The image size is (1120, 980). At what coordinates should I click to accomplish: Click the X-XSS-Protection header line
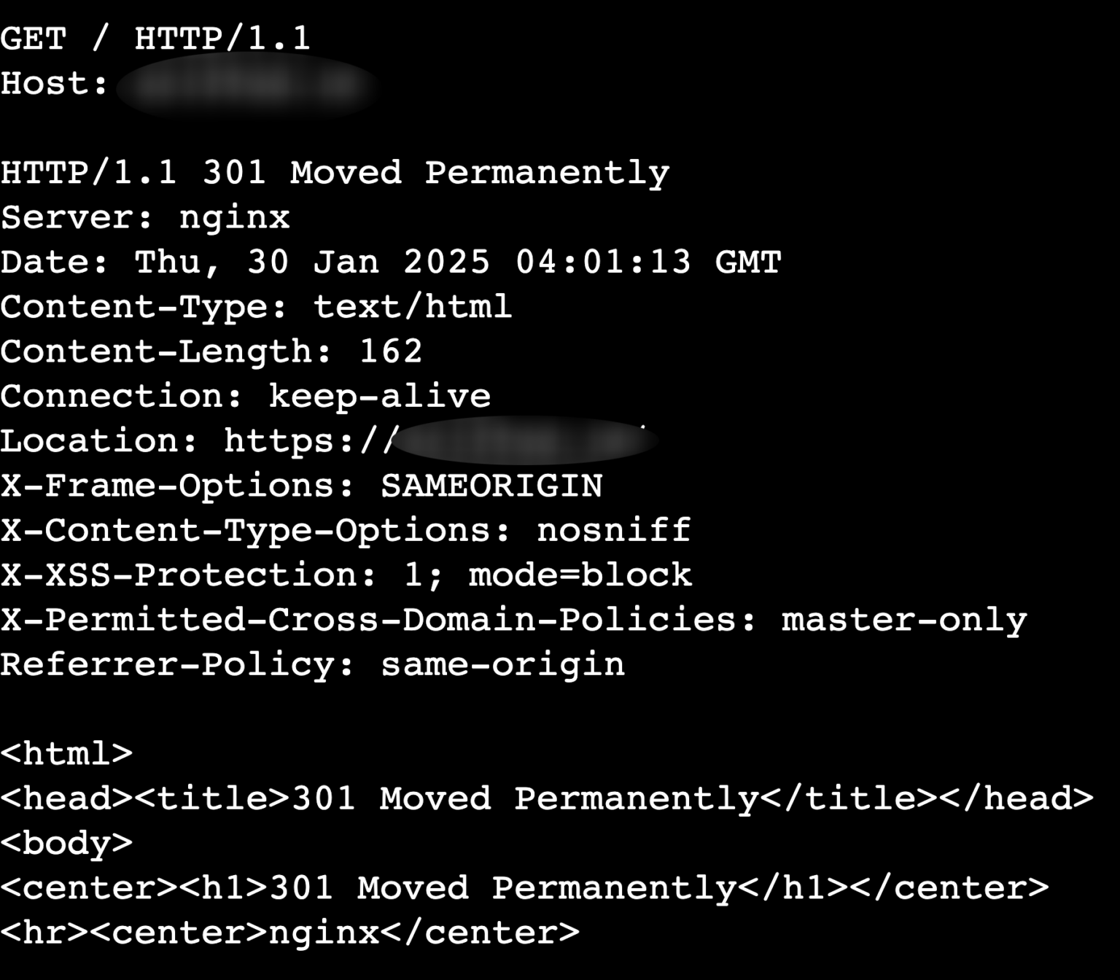click(346, 575)
